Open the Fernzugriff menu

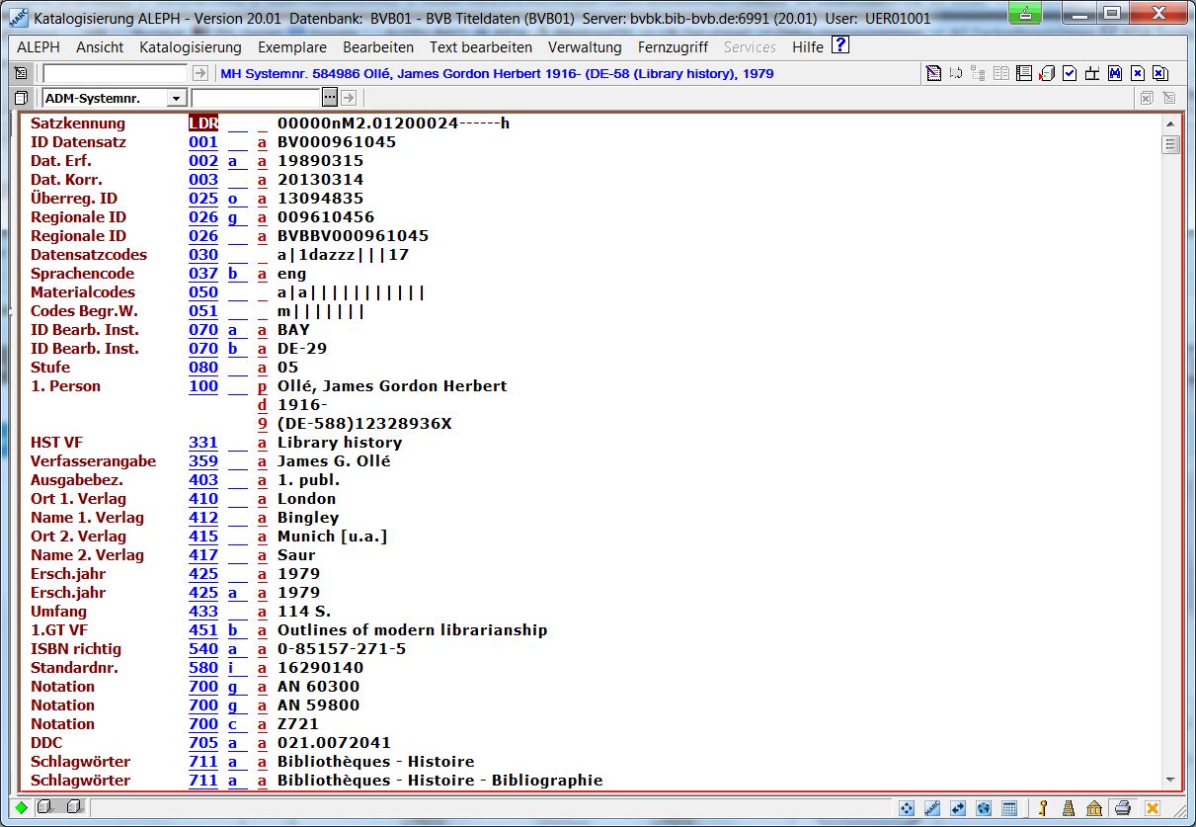[673, 47]
